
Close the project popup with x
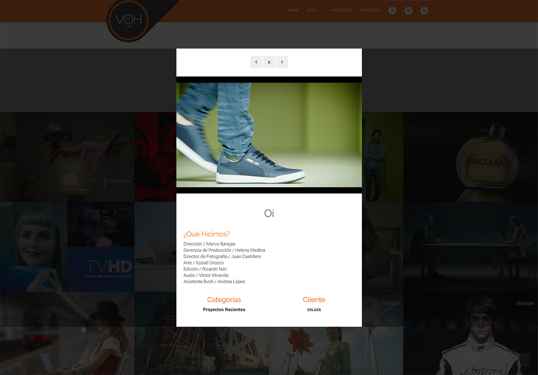[x=269, y=62]
